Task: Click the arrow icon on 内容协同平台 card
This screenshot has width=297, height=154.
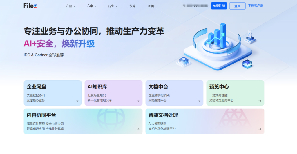Action: [138, 129]
